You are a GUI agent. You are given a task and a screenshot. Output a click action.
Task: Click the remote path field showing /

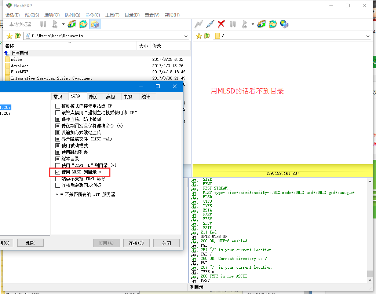[x=292, y=36]
